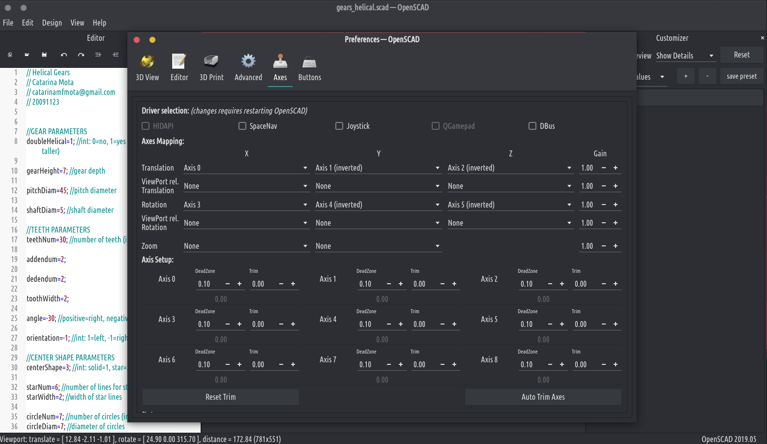The width and height of the screenshot is (767, 444).
Task: Decrease Axis 6 DeadZone with minus
Action: point(228,365)
